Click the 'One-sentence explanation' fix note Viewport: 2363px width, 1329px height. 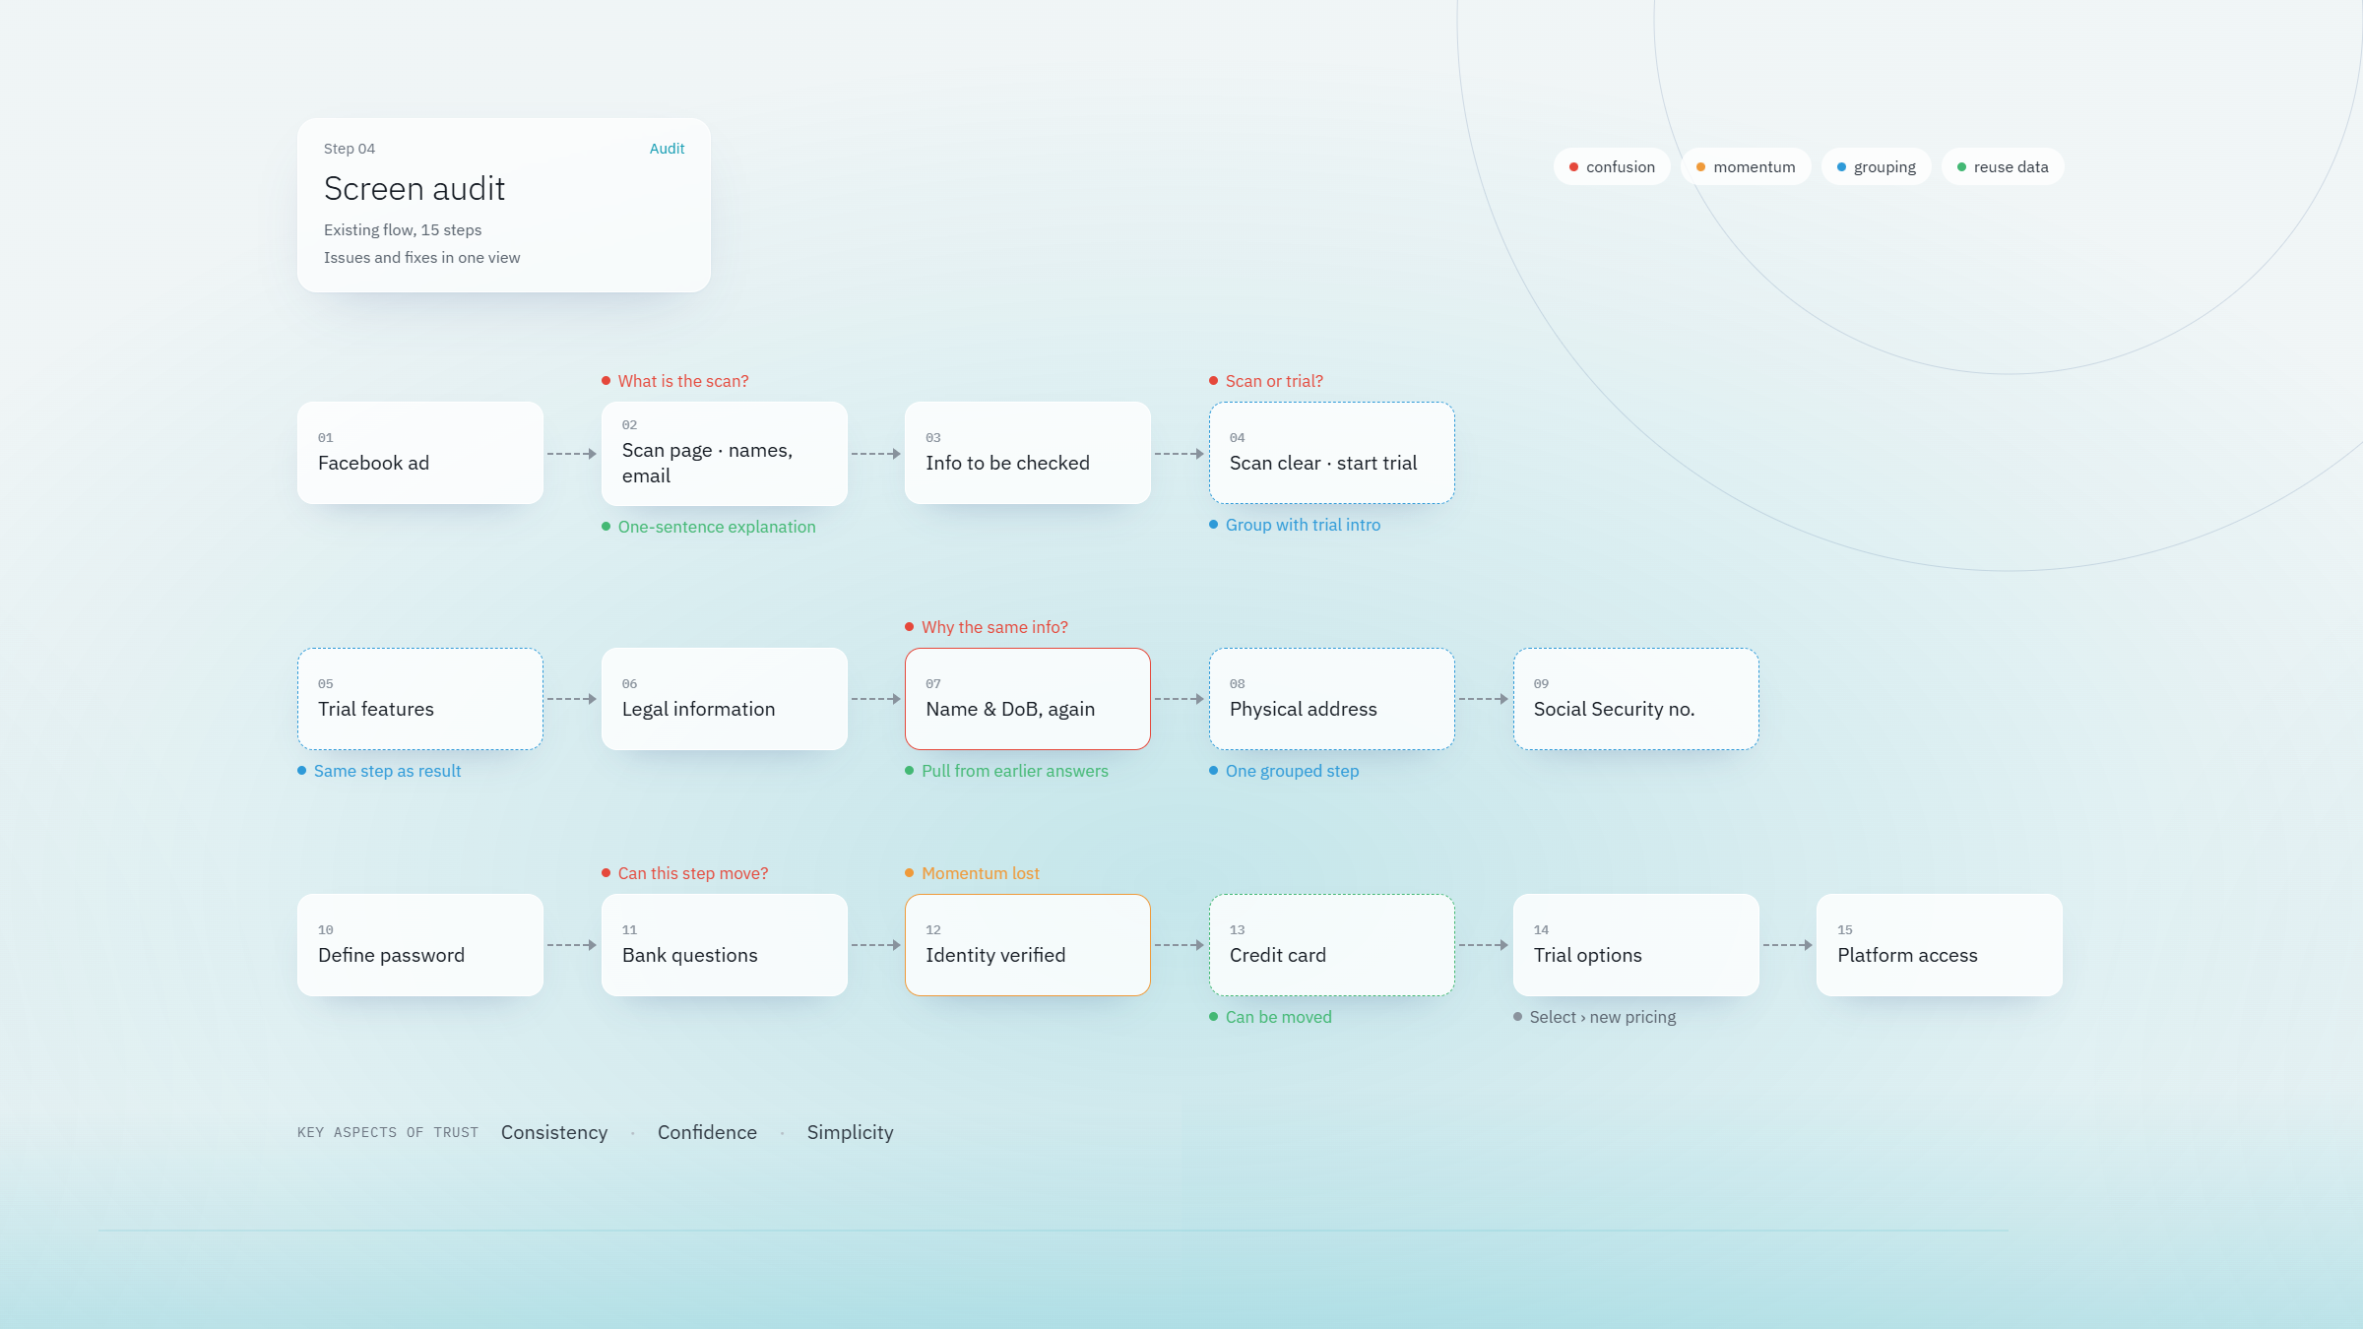tap(709, 527)
